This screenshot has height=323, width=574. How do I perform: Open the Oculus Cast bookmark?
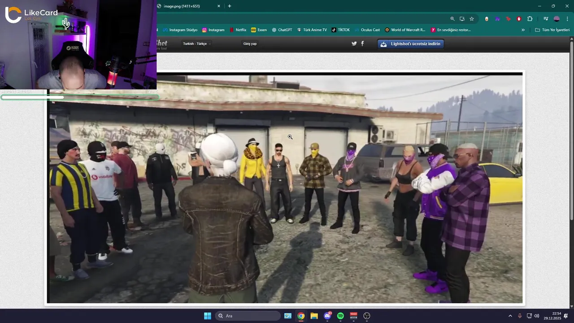tap(367, 30)
